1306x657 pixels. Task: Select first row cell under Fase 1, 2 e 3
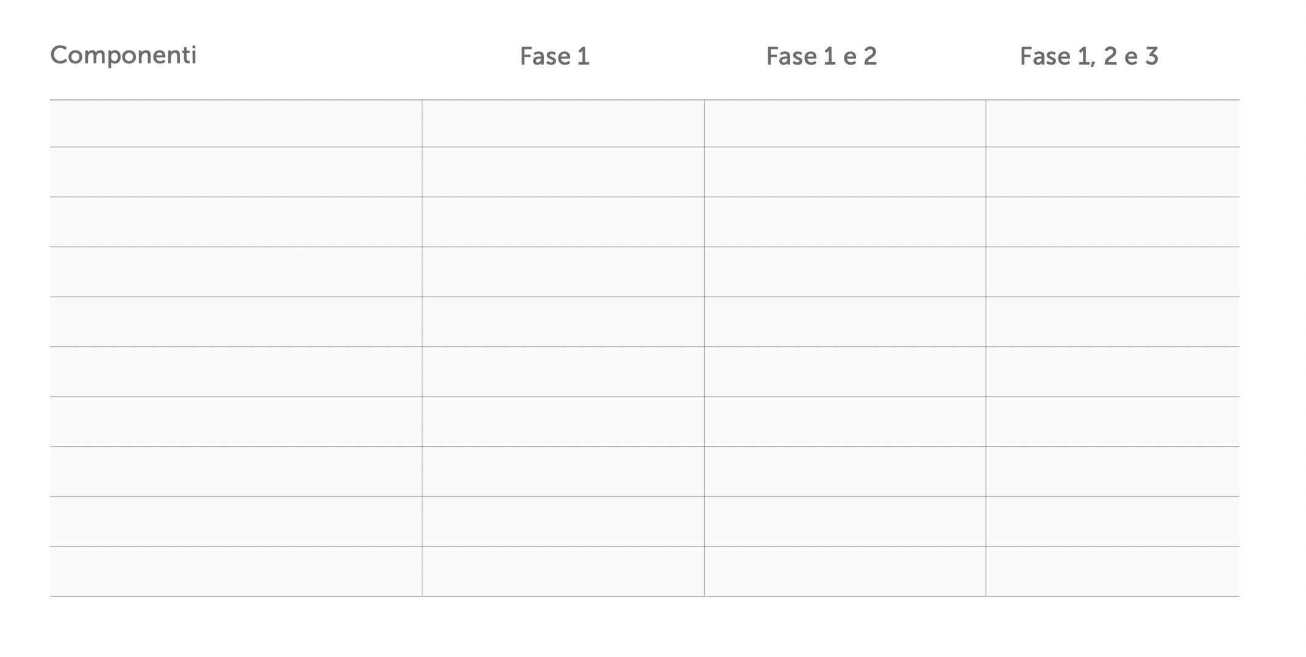click(1112, 124)
